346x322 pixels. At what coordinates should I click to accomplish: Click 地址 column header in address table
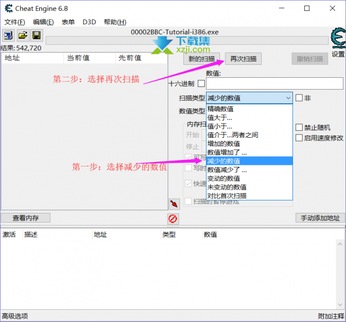(127, 234)
